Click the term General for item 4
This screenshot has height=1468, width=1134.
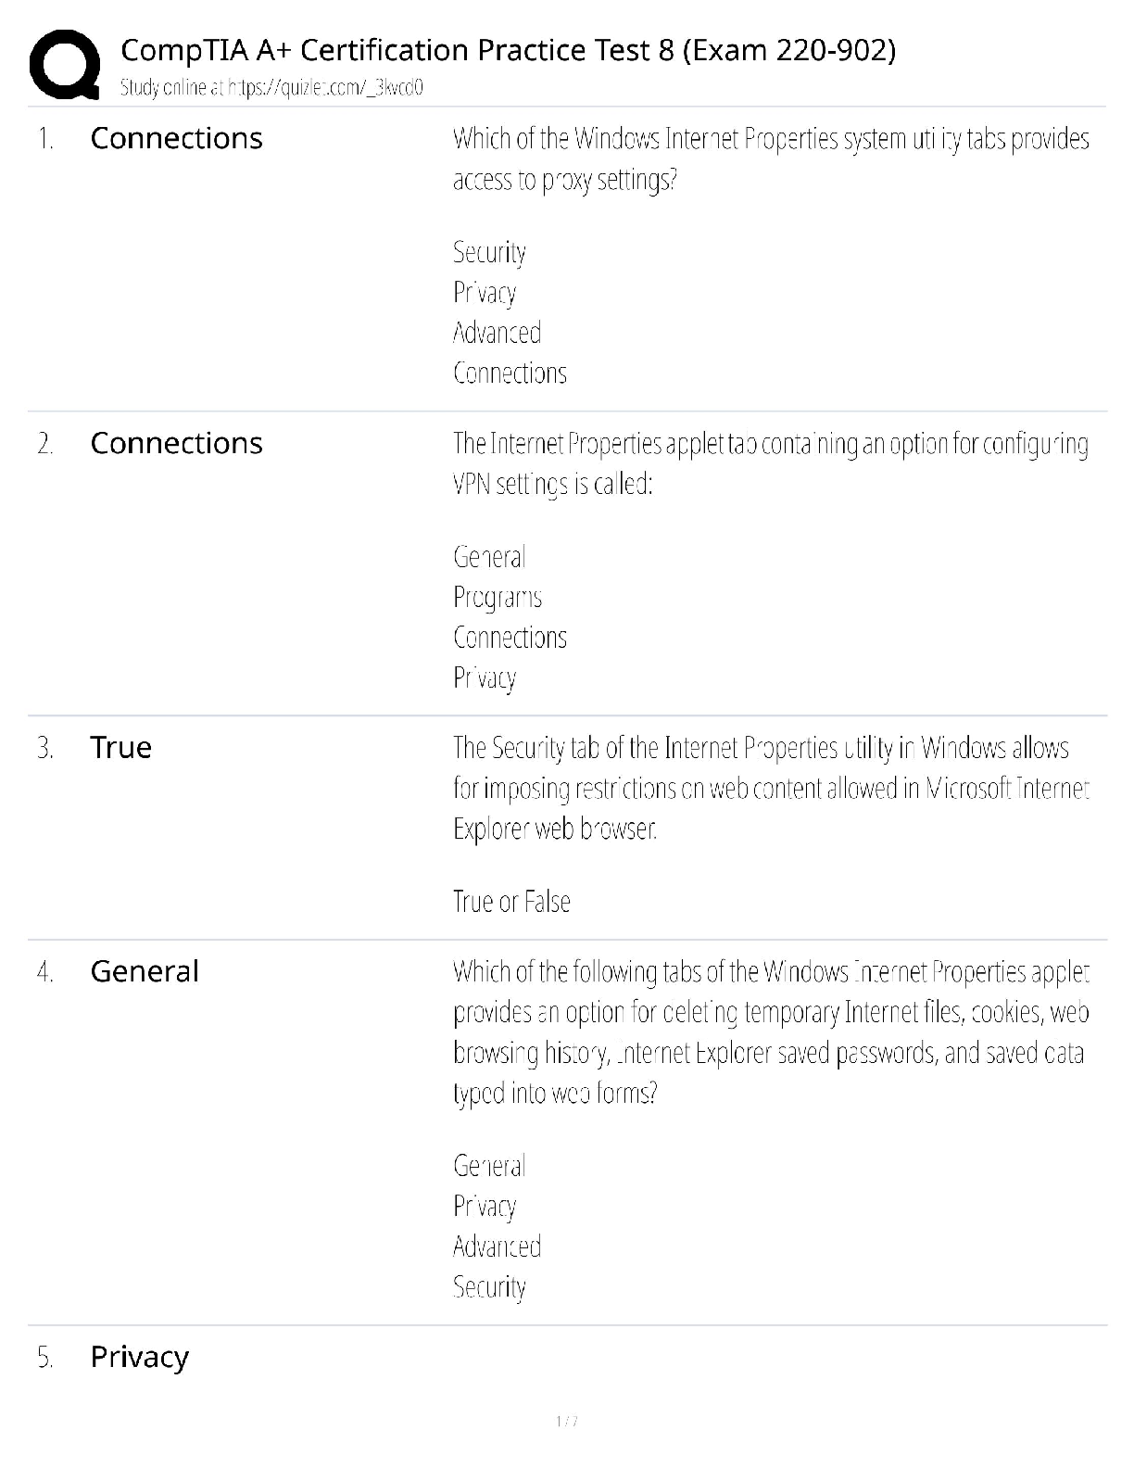pos(145,971)
